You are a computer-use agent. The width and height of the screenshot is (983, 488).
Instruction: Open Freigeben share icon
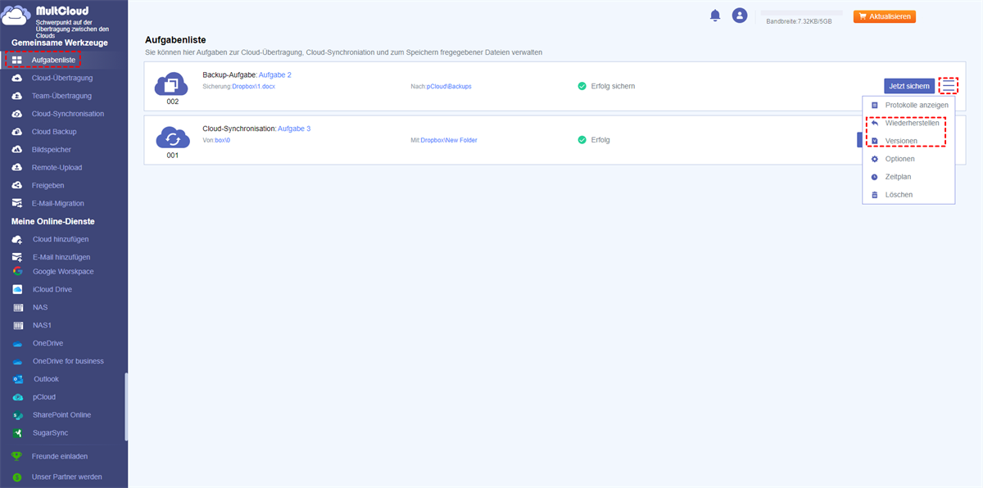tap(17, 185)
